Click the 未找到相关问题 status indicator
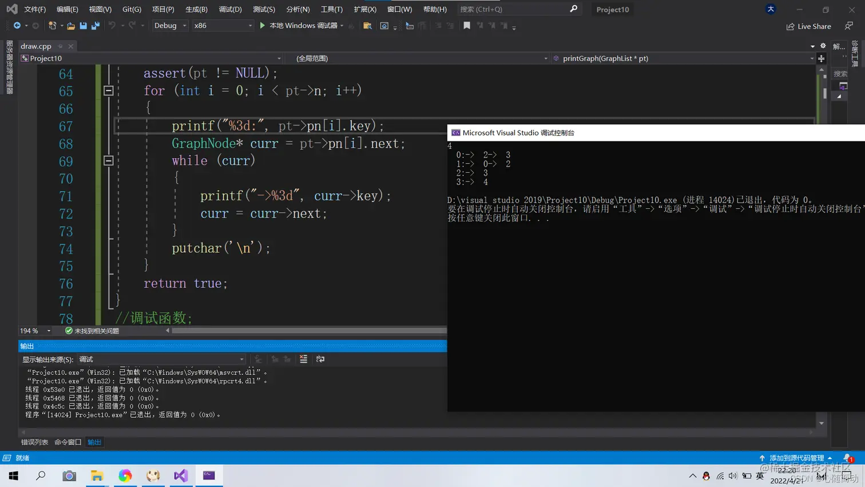Screen dimensions: 865x487 (x=92, y=331)
